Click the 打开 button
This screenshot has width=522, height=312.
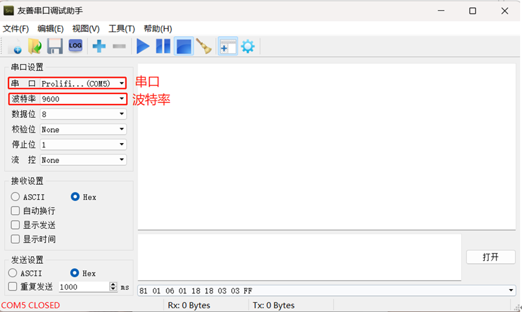[491, 256]
